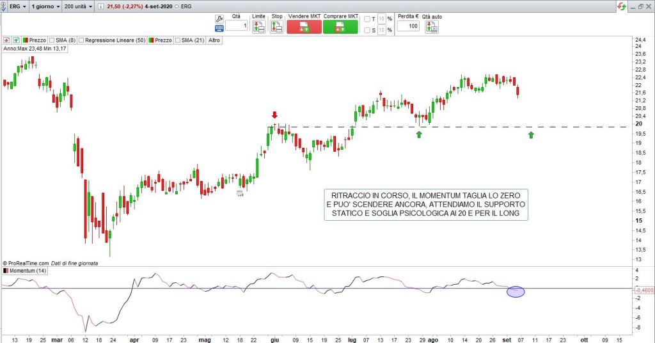655x343 pixels.
Task: Click the Limite order icon
Action: pyautogui.click(x=258, y=27)
